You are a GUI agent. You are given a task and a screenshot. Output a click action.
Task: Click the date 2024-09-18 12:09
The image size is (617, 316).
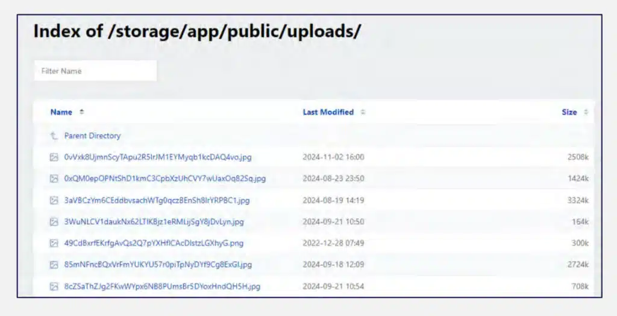(333, 264)
